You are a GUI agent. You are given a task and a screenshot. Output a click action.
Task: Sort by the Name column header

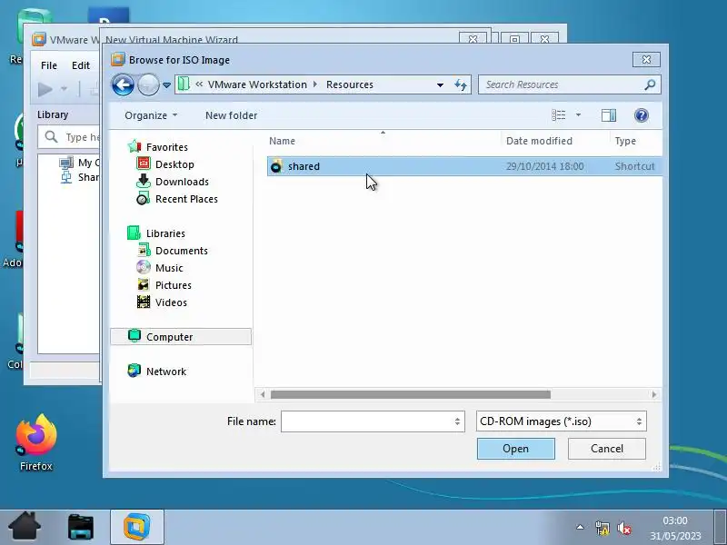(383, 141)
